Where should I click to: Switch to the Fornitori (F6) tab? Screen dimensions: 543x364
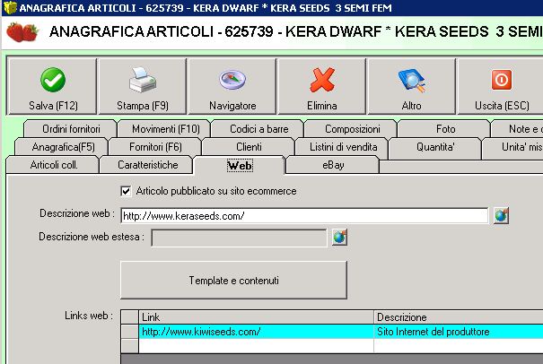155,147
